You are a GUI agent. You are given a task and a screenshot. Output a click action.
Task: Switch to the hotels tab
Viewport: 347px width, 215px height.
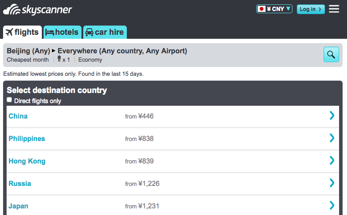point(63,32)
